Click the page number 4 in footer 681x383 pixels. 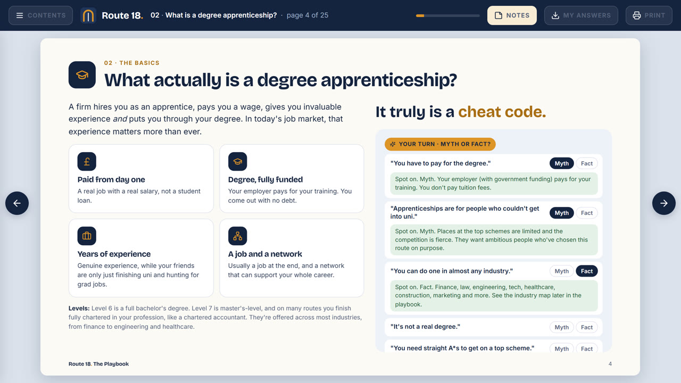(x=610, y=364)
